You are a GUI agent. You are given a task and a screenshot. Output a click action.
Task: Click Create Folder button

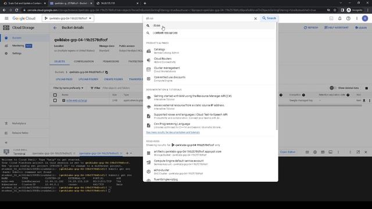(x=113, y=79)
